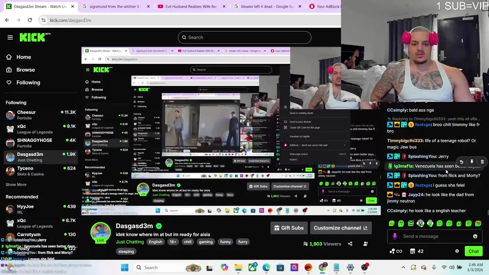Click the Gift Subs button
Image resolution: width=489 pixels, height=275 pixels.
[x=289, y=228]
